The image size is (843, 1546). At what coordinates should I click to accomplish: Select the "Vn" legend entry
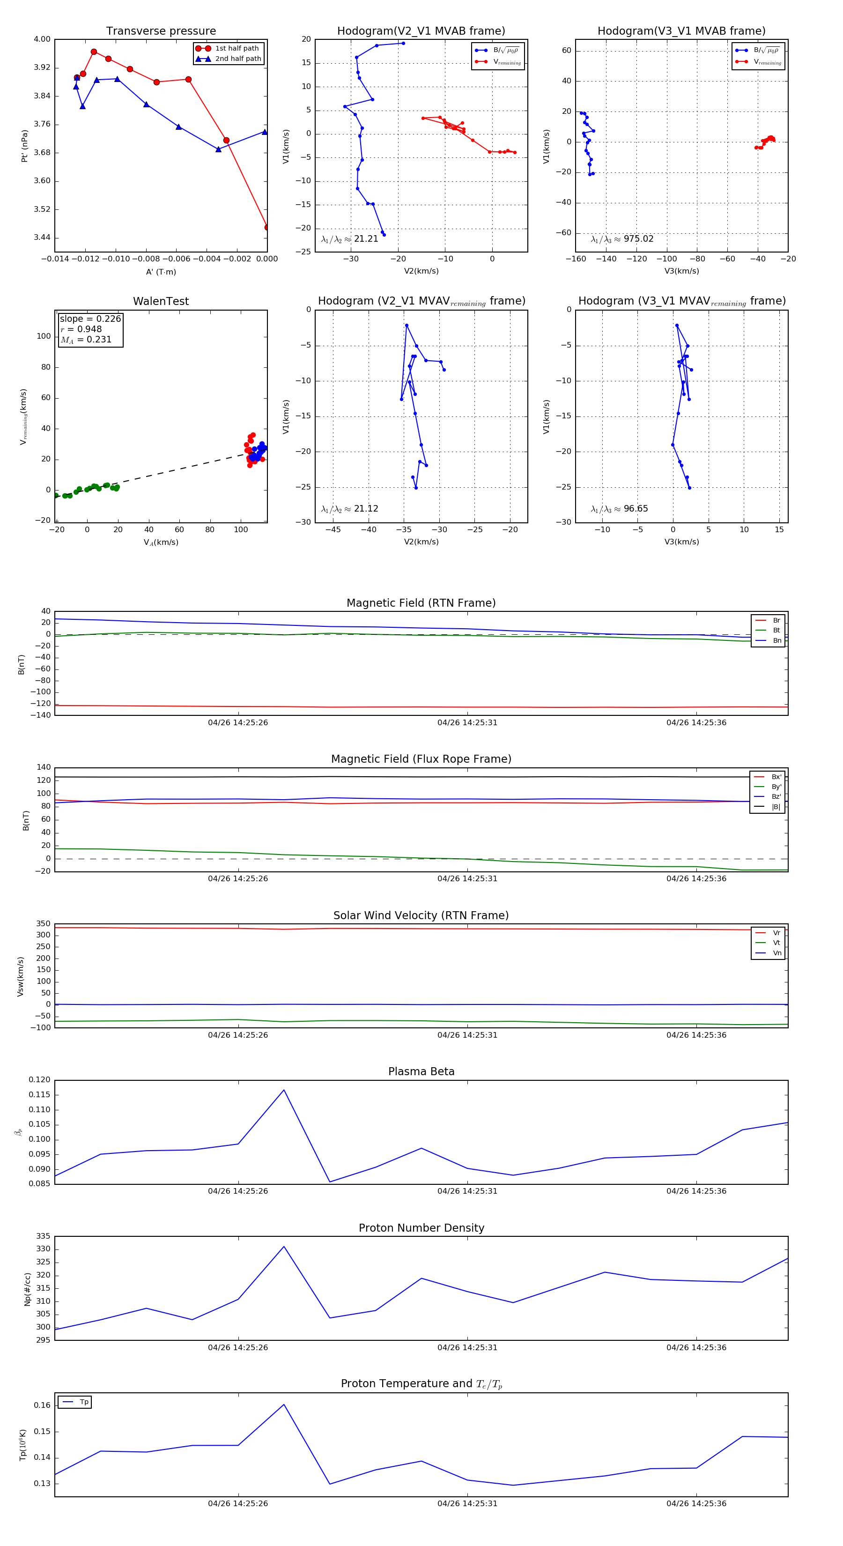(768, 953)
